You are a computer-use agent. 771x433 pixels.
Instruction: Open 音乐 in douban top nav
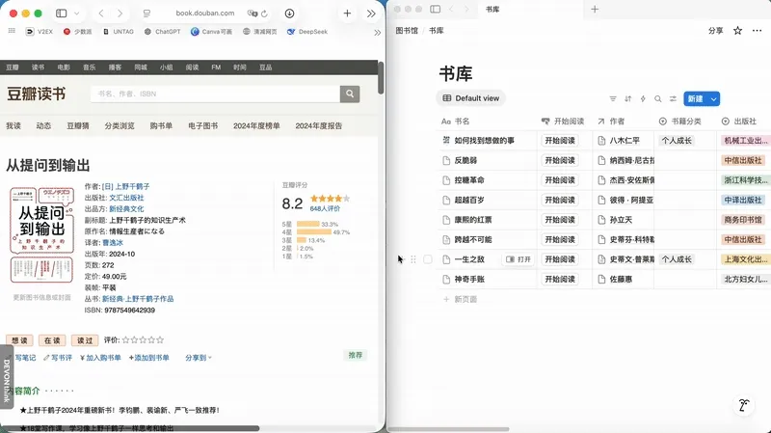click(89, 68)
